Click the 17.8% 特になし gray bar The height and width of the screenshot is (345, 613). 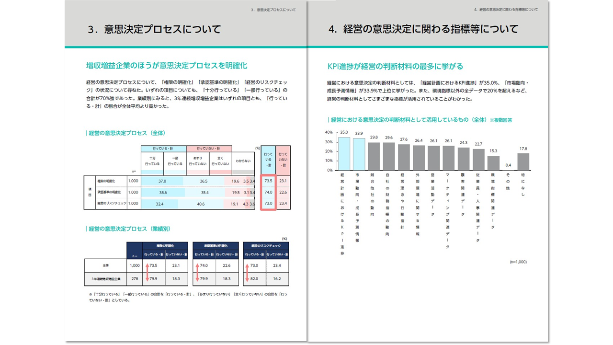pyautogui.click(x=523, y=162)
